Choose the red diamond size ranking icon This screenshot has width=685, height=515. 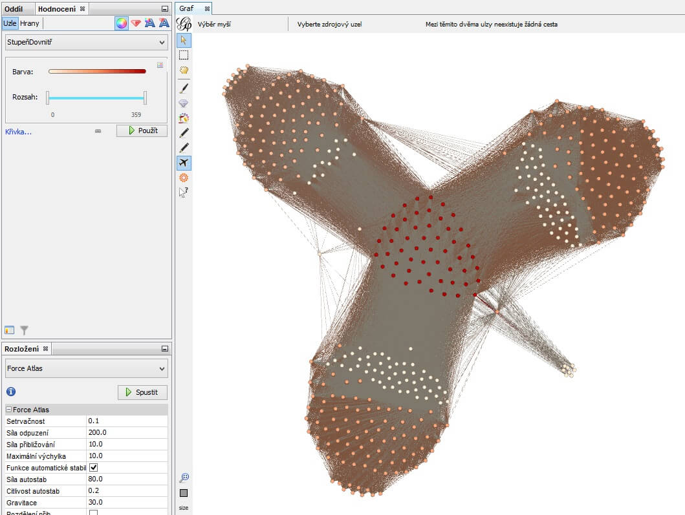[136, 23]
